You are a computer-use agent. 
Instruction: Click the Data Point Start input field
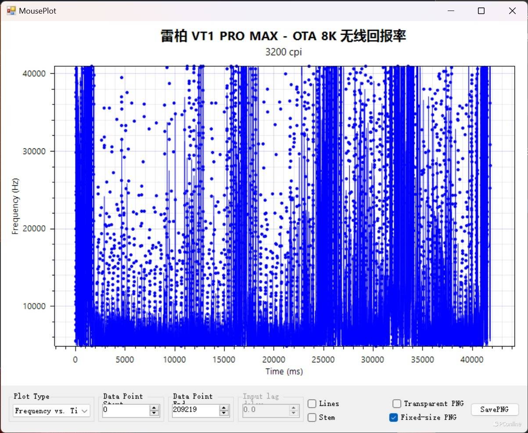(126, 411)
